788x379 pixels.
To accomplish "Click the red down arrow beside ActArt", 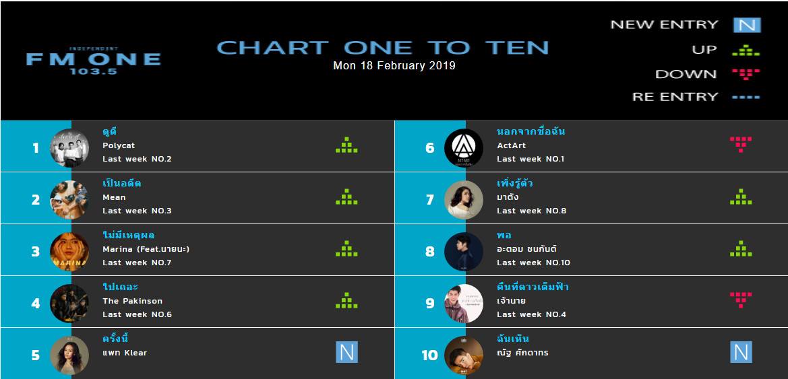I will click(741, 145).
